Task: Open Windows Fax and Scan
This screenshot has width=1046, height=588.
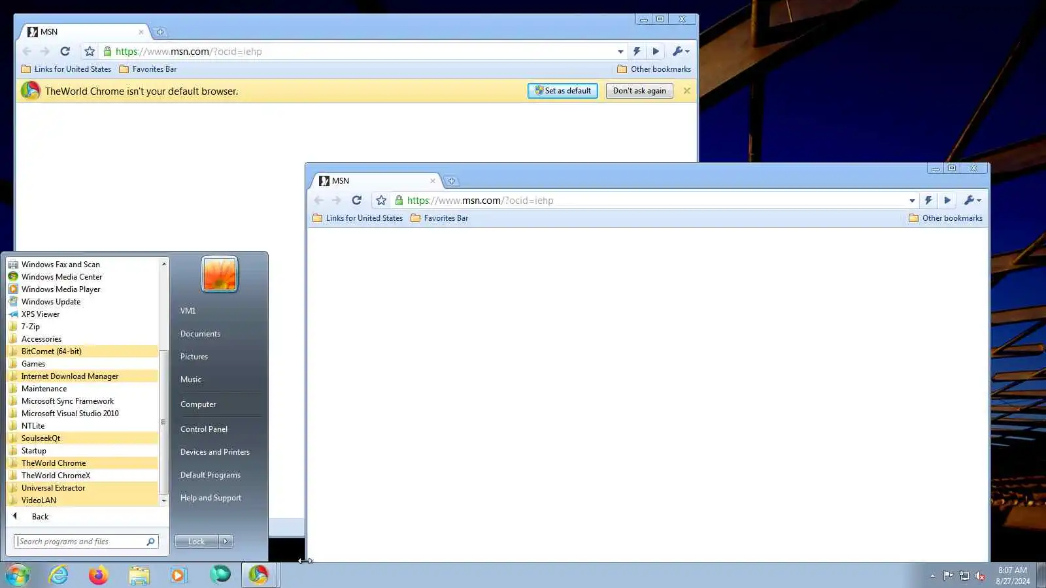Action: [x=82, y=265]
